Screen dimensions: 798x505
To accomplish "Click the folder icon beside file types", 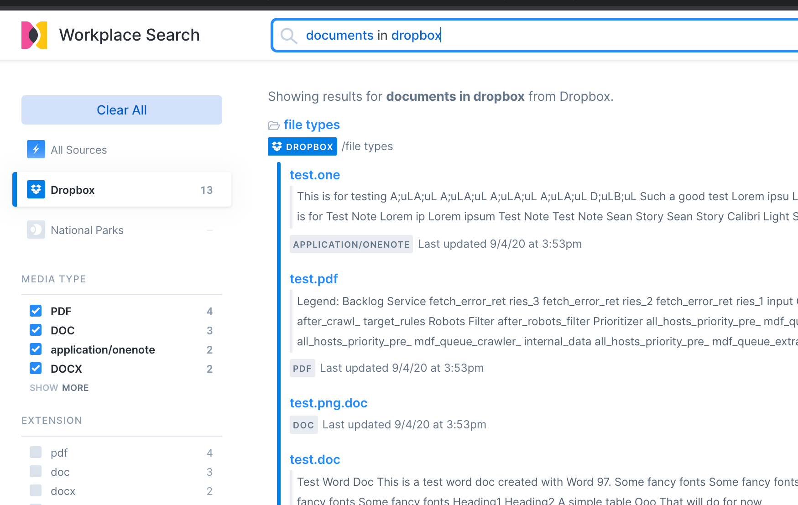I will [274, 125].
